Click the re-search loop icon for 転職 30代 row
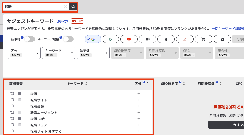Image resolution: width=244 pixels, height=135 pixels. coord(12,119)
